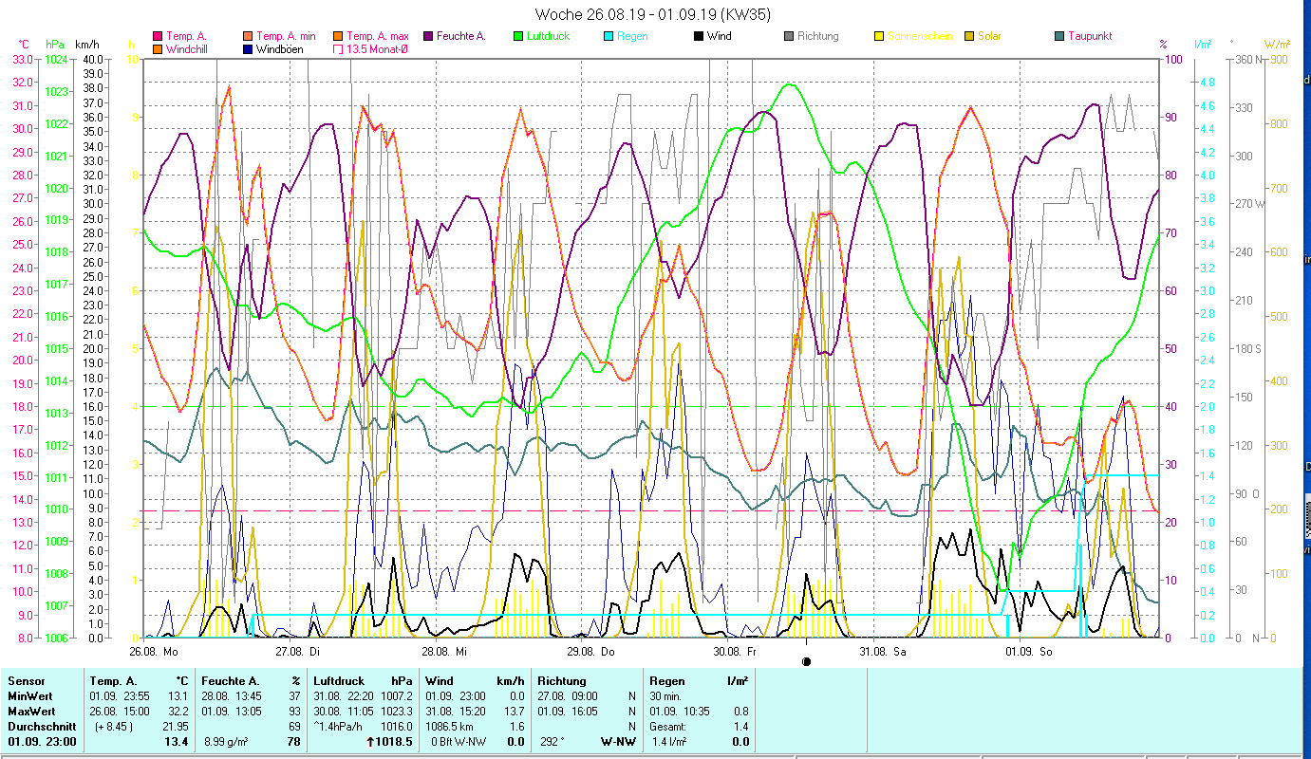The height and width of the screenshot is (759, 1311).
Task: Click the gray Richtung legend swatch
Action: pyautogui.click(x=790, y=36)
